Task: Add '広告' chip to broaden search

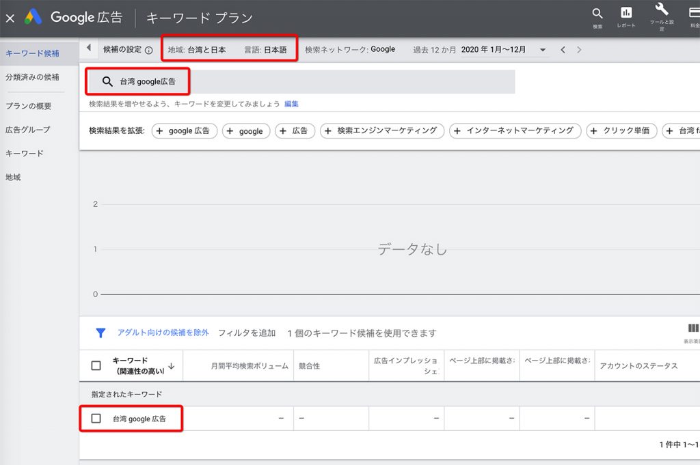Action: [x=295, y=131]
